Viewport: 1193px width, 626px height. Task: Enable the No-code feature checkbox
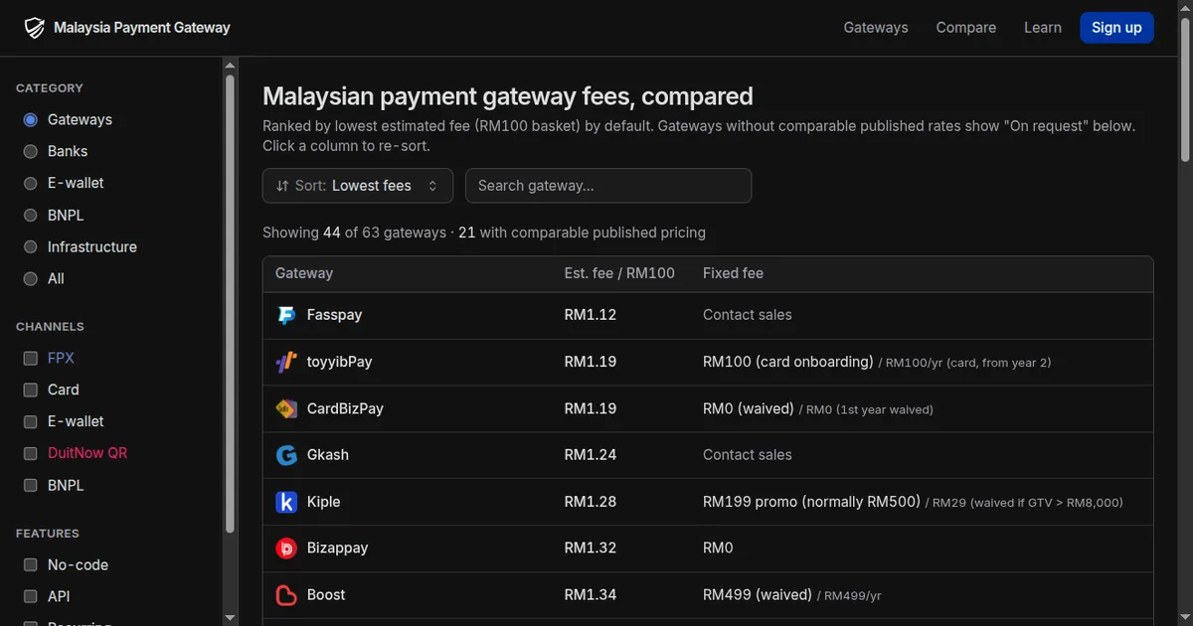(x=30, y=564)
